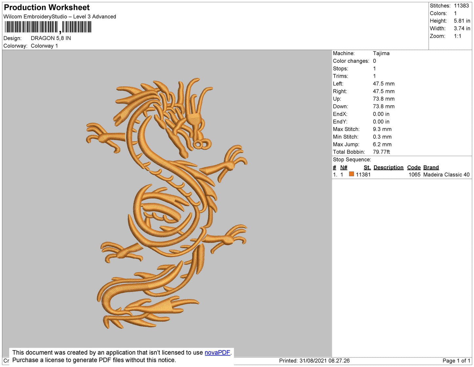
Task: Select the Left value '47.5 mm'
Action: click(x=384, y=84)
